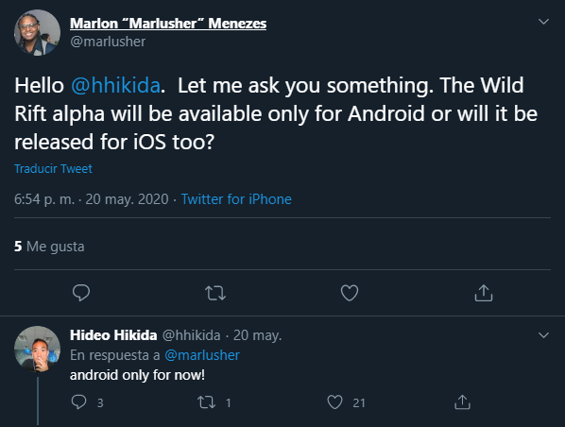Screen dimensions: 565x427
Task: Click the @hhikida mention in the tweet
Action: tap(115, 86)
